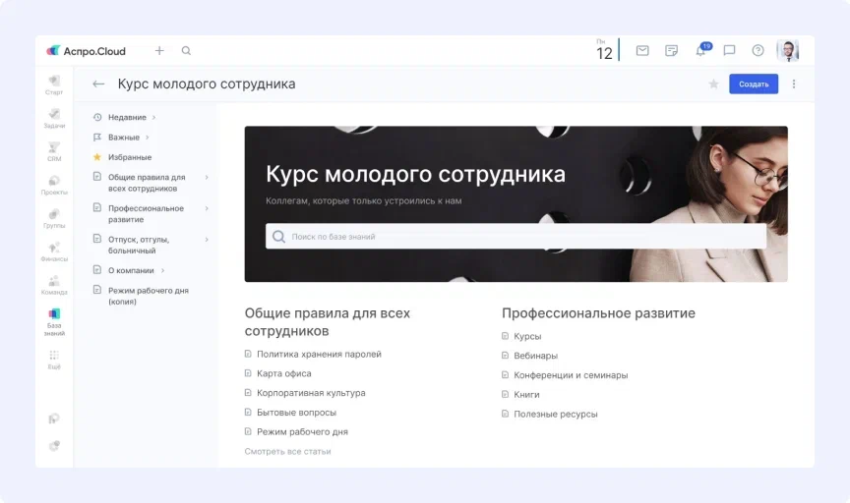The width and height of the screenshot is (850, 503).
Task: Open Корпоративная культура article
Action: point(311,393)
